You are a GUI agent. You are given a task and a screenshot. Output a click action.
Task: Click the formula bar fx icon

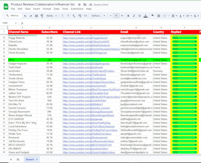pyautogui.click(x=22, y=23)
